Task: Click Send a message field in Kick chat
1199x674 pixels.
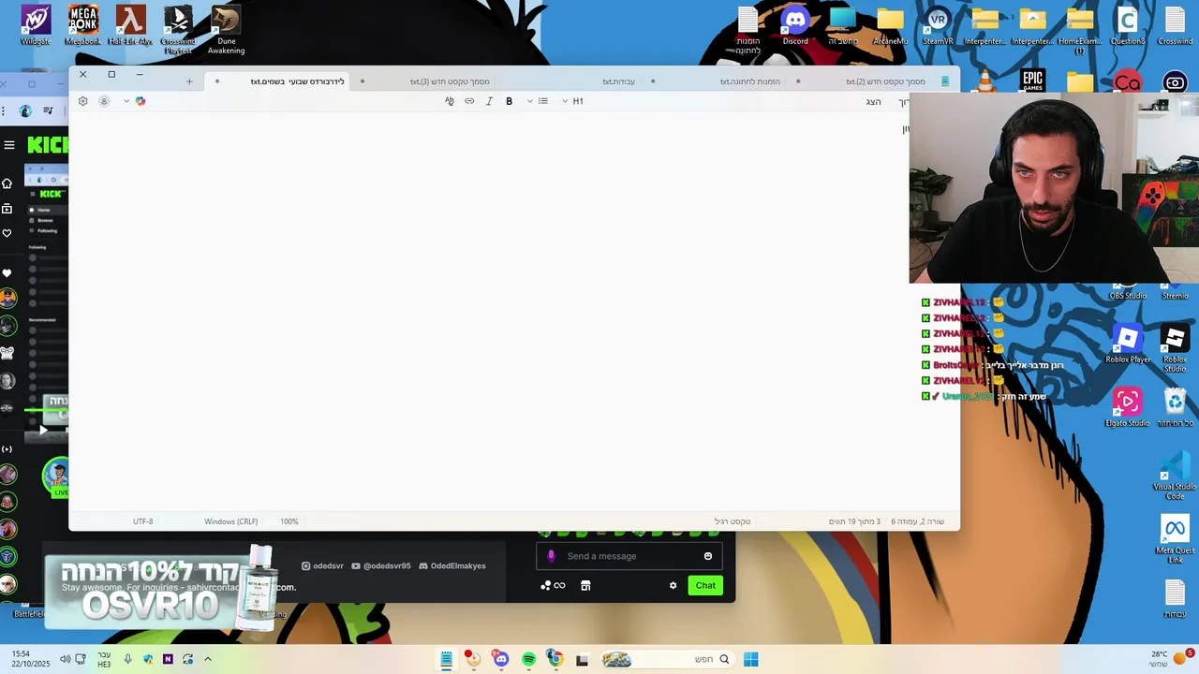Action: tap(628, 556)
